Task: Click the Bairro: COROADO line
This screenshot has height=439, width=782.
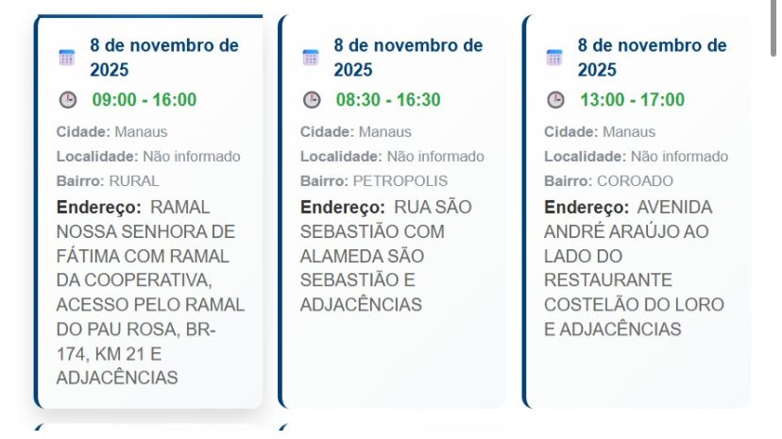Action: [x=608, y=180]
